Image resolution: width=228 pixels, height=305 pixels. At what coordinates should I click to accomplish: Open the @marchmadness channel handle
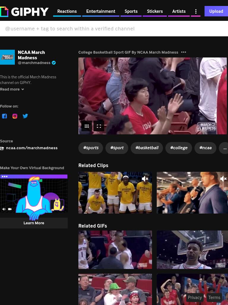tap(34, 63)
